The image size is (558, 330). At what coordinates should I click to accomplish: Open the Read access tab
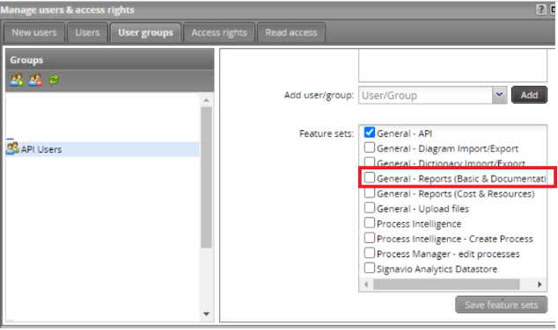point(291,32)
